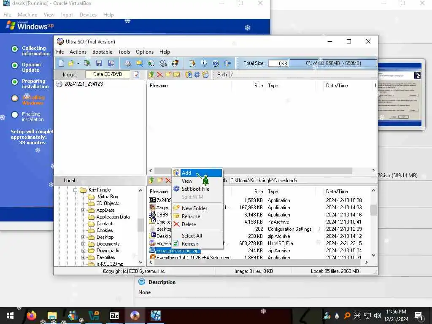This screenshot has height=324, width=432.
Task: Click the New image toolbar icon
Action: click(61, 63)
